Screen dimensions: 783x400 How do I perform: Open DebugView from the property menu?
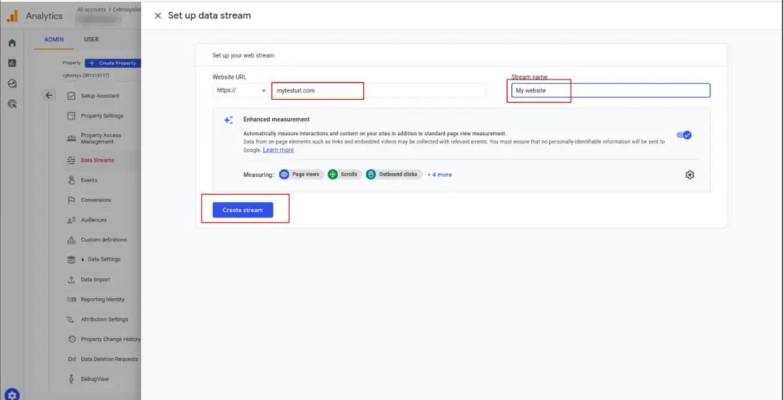pyautogui.click(x=94, y=379)
